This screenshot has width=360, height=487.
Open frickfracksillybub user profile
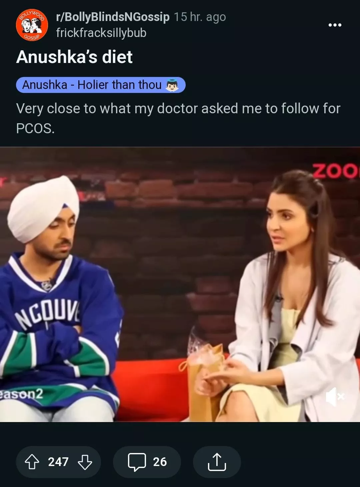coord(101,33)
